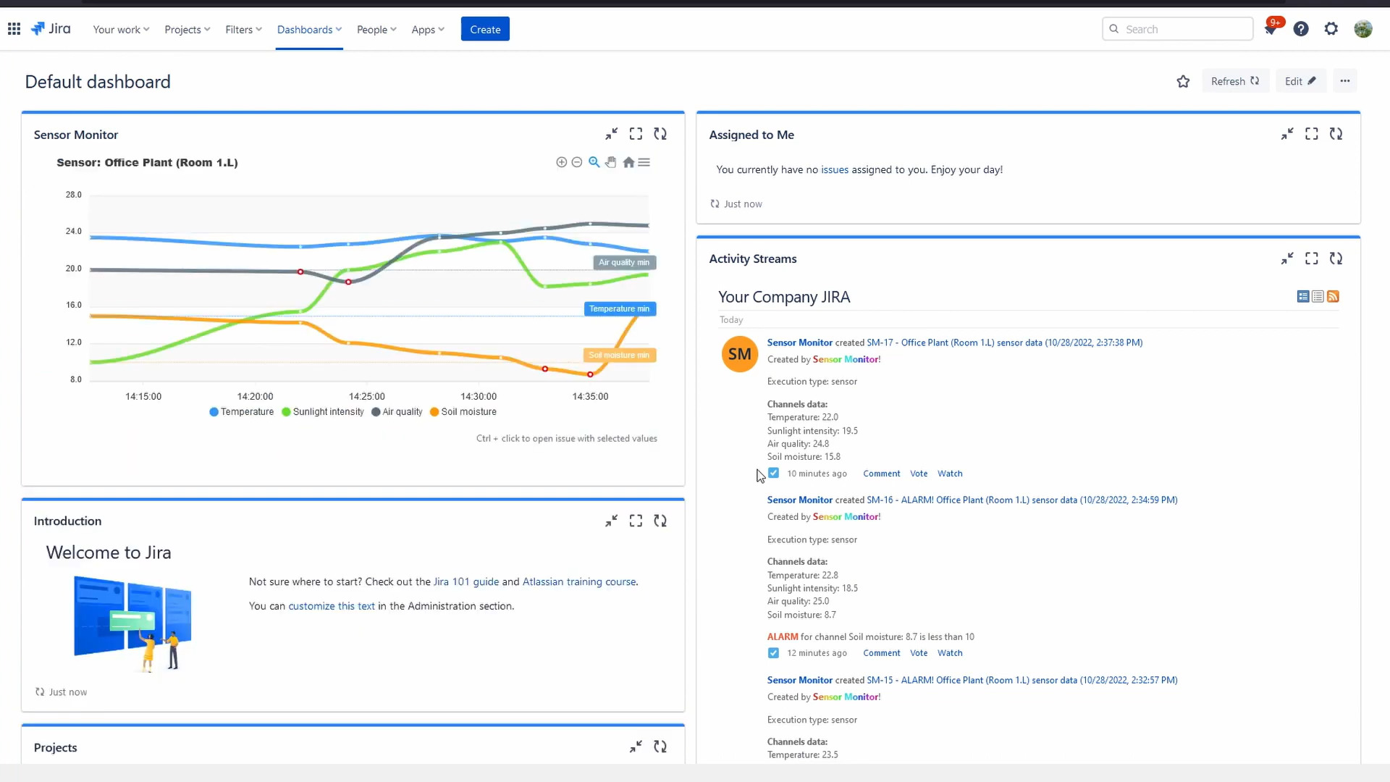The height and width of the screenshot is (782, 1390).
Task: Open Activity Streams RSS feed icon
Action: (x=1333, y=296)
